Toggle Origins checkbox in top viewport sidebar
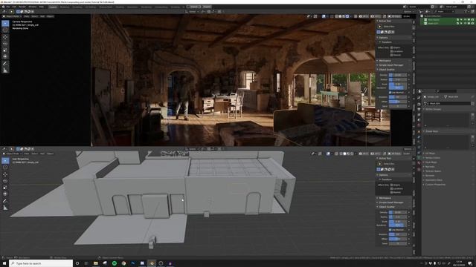This screenshot has height=267, width=476. coord(392,47)
